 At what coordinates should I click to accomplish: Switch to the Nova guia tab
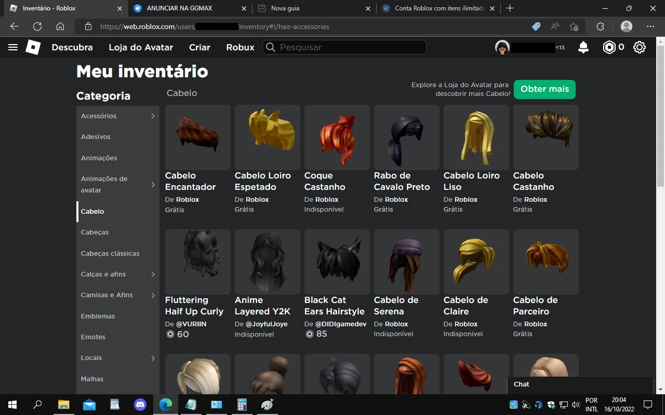[314, 8]
